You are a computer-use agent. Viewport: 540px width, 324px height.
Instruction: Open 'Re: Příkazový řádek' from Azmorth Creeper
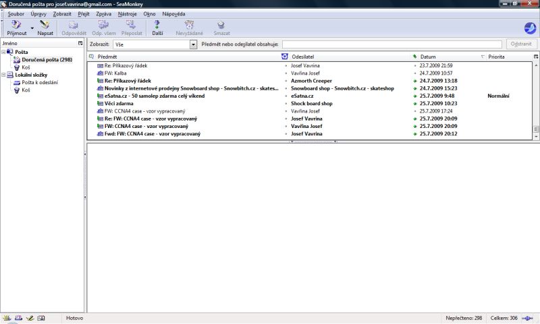pyautogui.click(x=128, y=81)
